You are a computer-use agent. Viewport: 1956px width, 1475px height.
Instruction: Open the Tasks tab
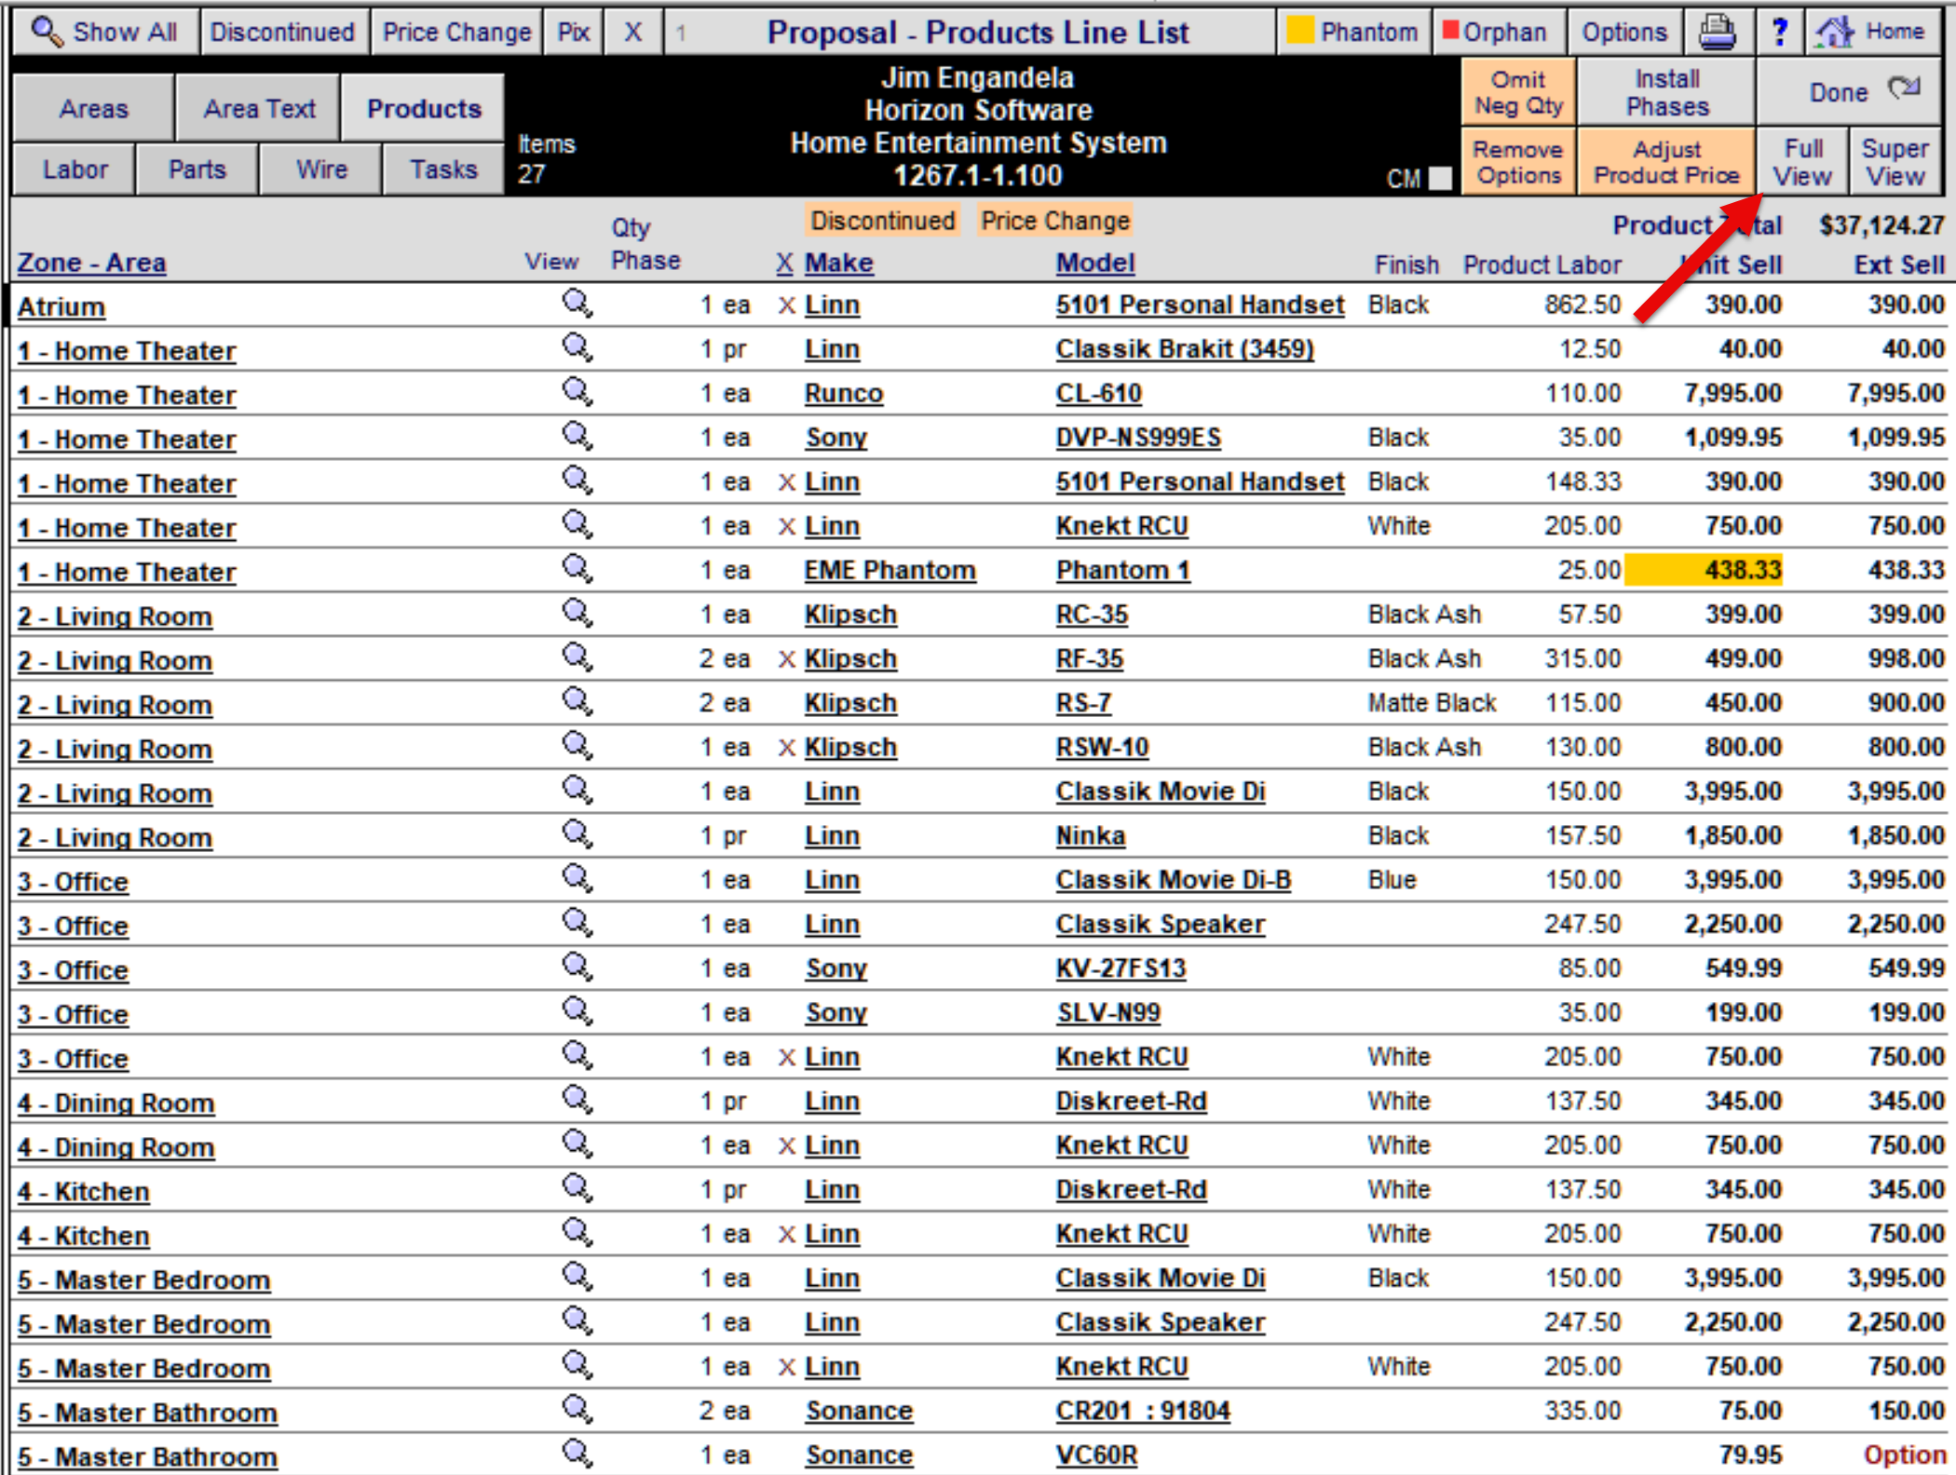click(443, 169)
